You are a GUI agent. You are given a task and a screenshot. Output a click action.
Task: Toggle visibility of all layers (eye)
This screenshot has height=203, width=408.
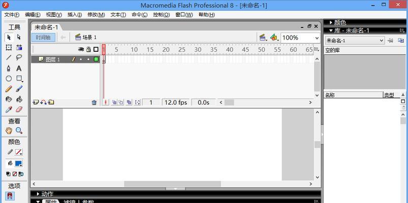point(81,49)
